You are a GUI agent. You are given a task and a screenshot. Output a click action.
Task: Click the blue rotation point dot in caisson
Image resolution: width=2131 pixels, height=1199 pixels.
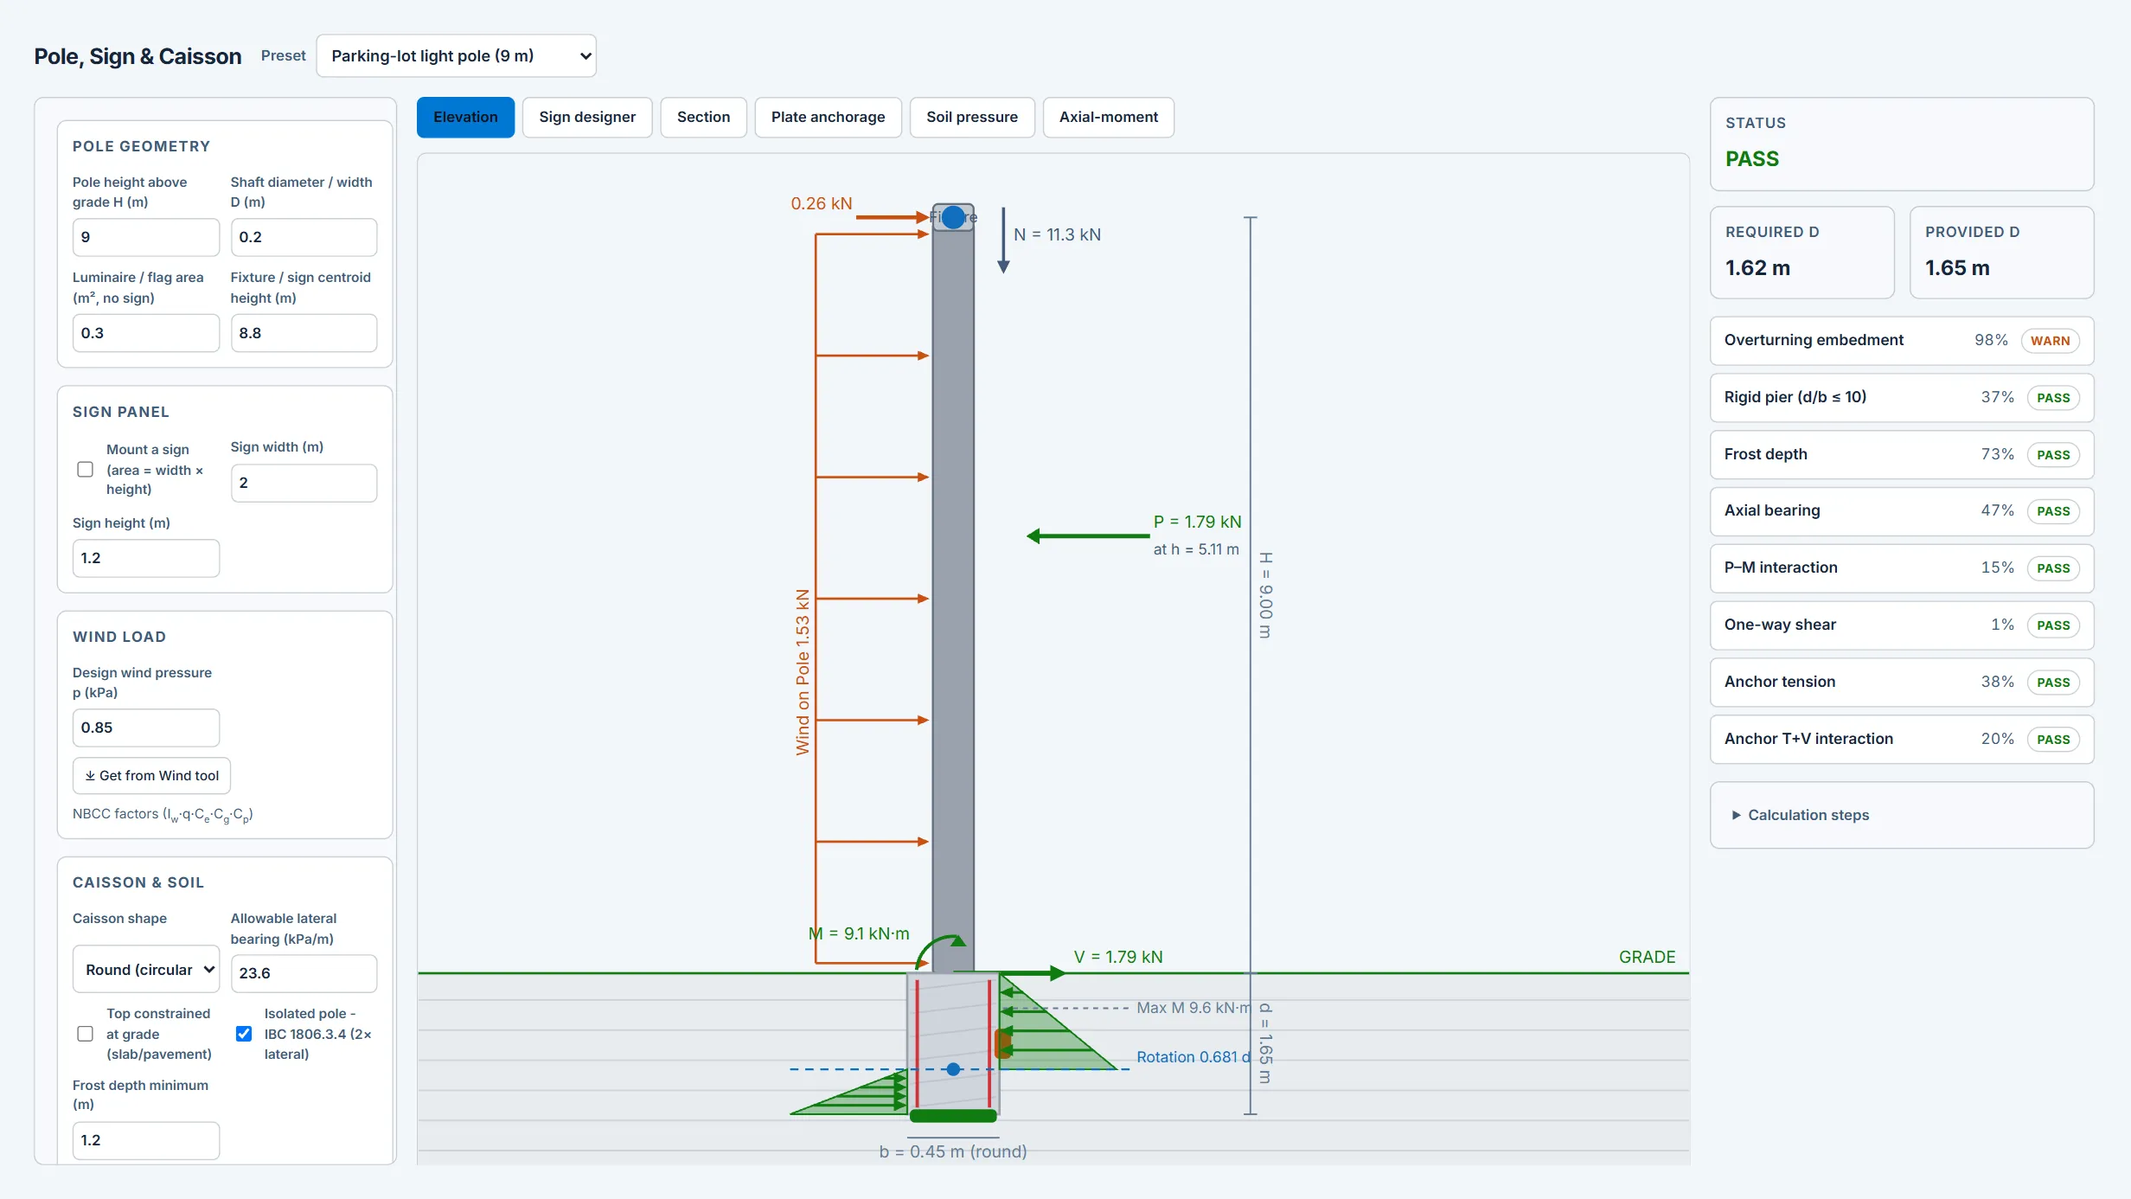click(953, 1069)
